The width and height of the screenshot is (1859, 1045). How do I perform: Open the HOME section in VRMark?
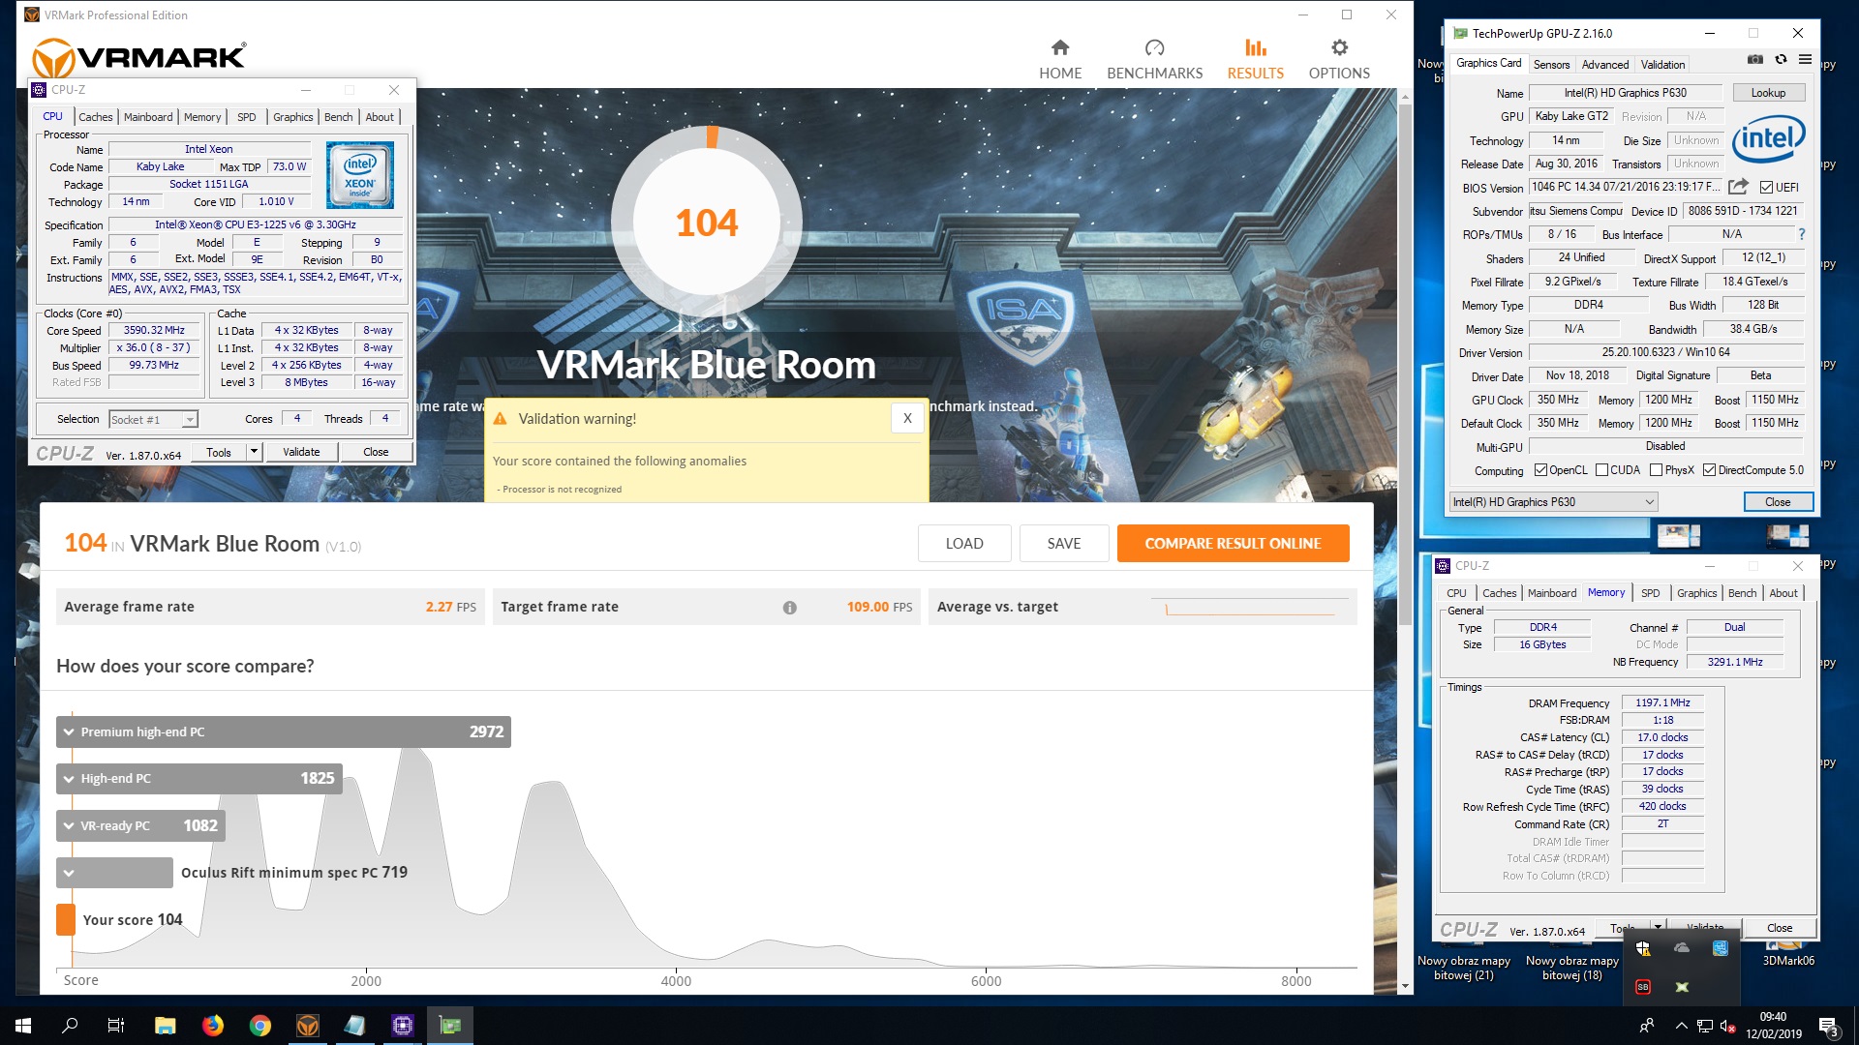tap(1060, 59)
